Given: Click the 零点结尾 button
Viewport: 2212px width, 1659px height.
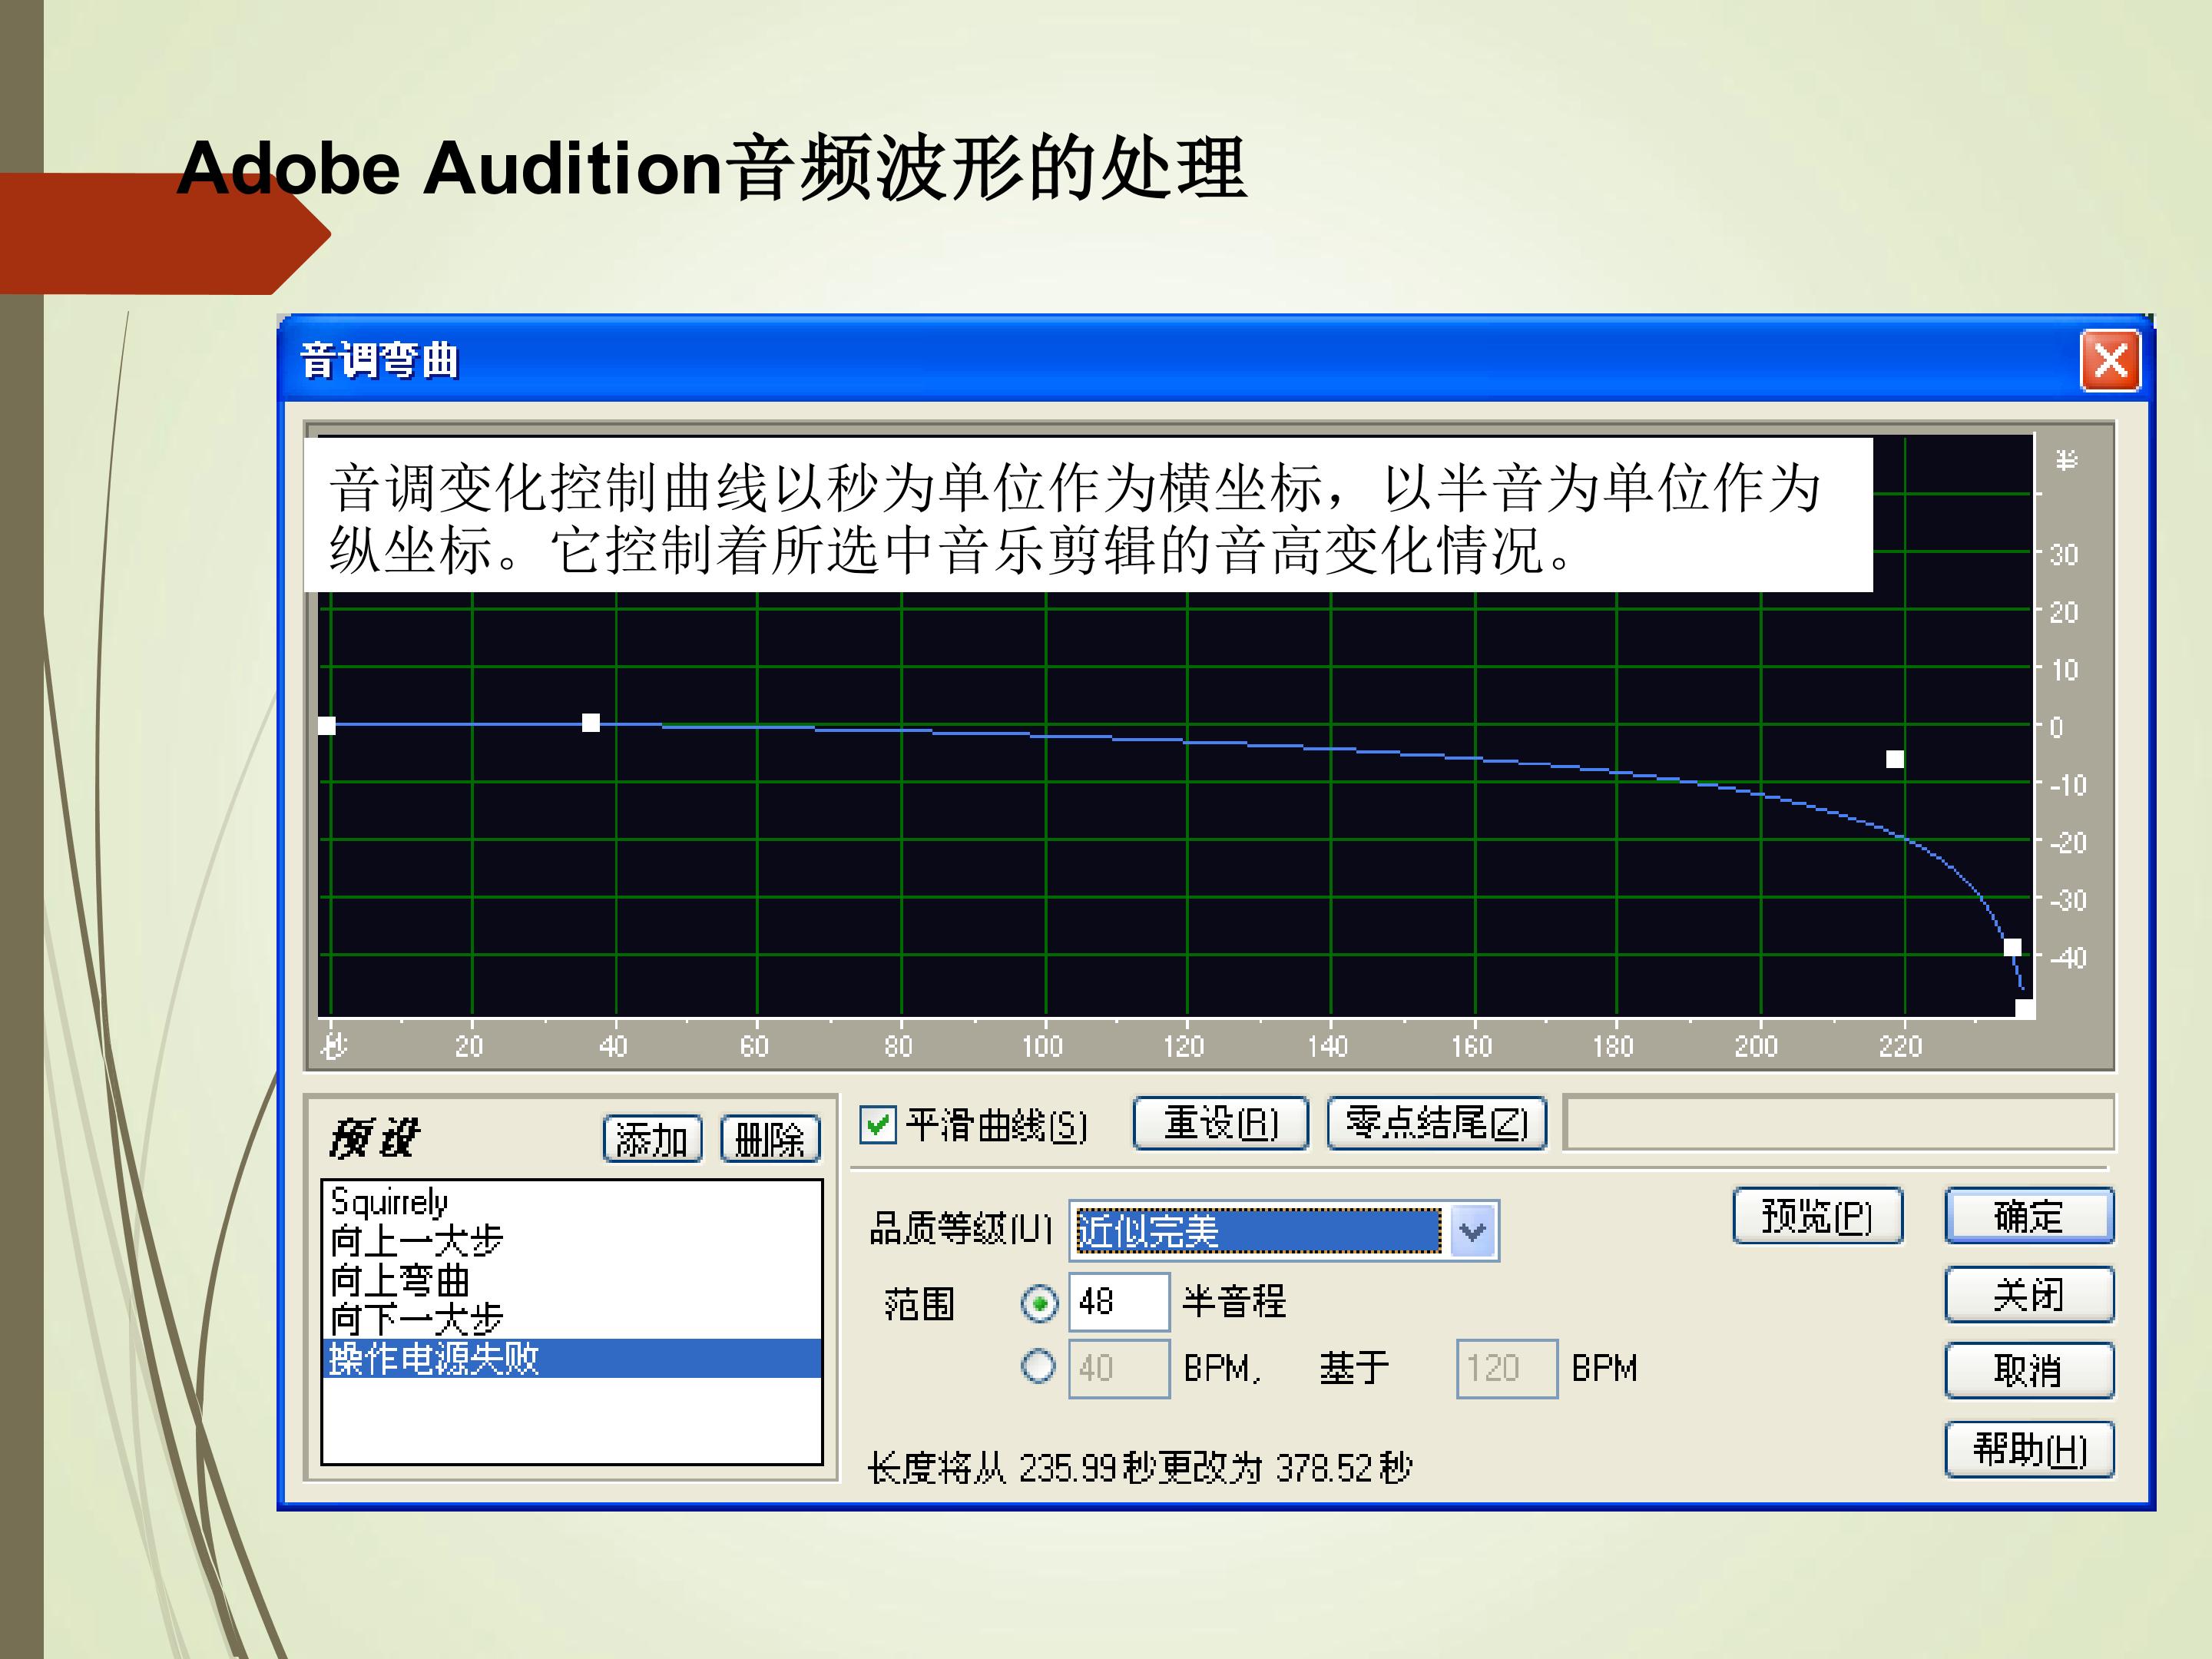Looking at the screenshot, I should [x=1436, y=1123].
